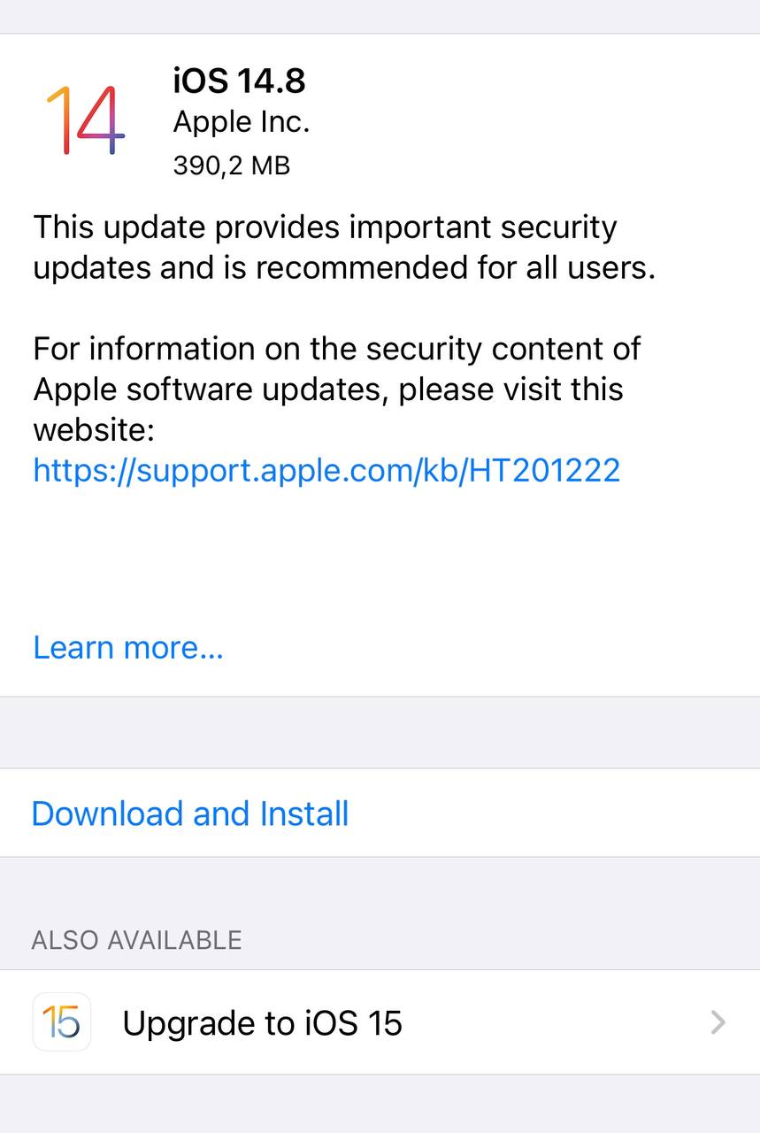Tap the iOS 15 icon
Image resolution: width=760 pixels, height=1133 pixels.
62,1022
